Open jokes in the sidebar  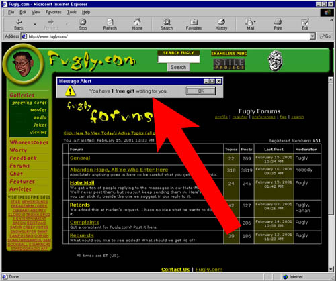coord(40,125)
